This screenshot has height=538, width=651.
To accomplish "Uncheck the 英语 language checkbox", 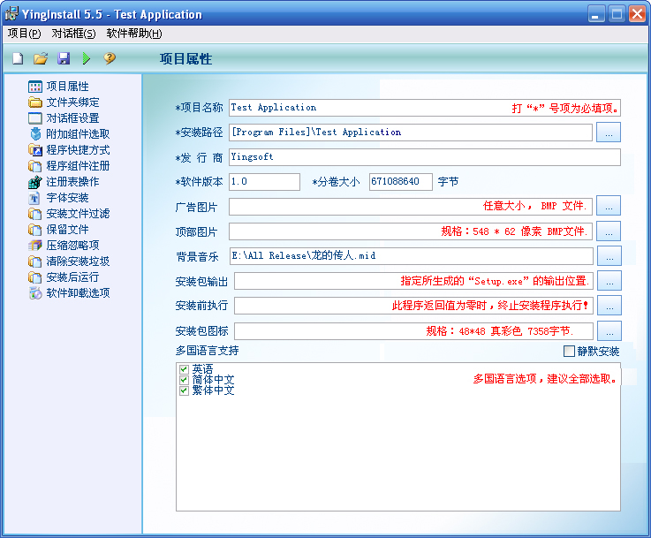I will 184,369.
